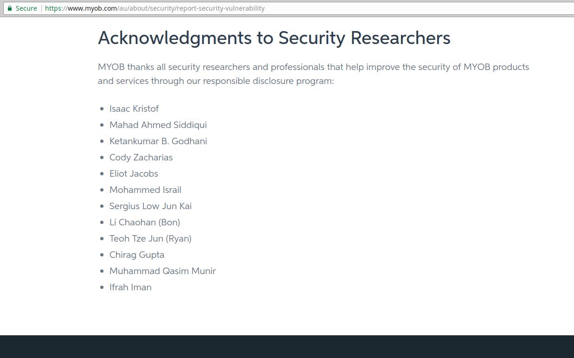Click the name Teoh Tze Jun (Ryan)
This screenshot has height=358, width=574.
(150, 238)
